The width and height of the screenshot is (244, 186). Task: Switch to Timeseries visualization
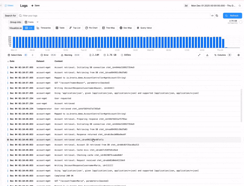pos(44,28)
